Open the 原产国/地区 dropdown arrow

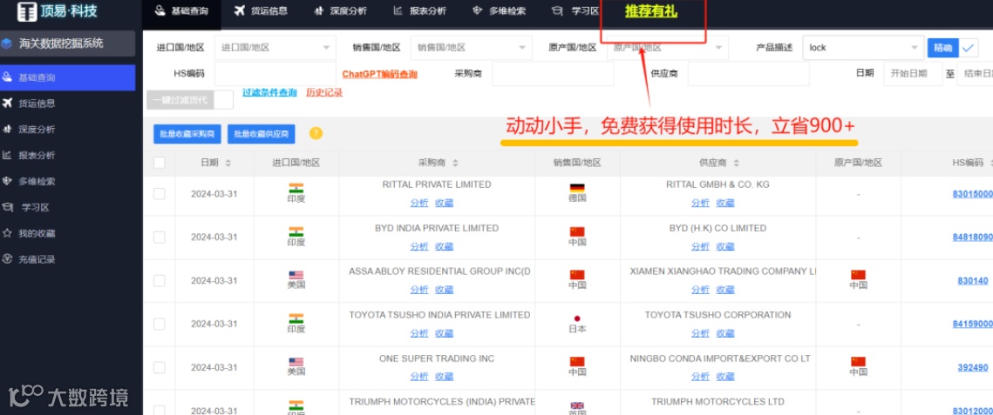[x=718, y=47]
